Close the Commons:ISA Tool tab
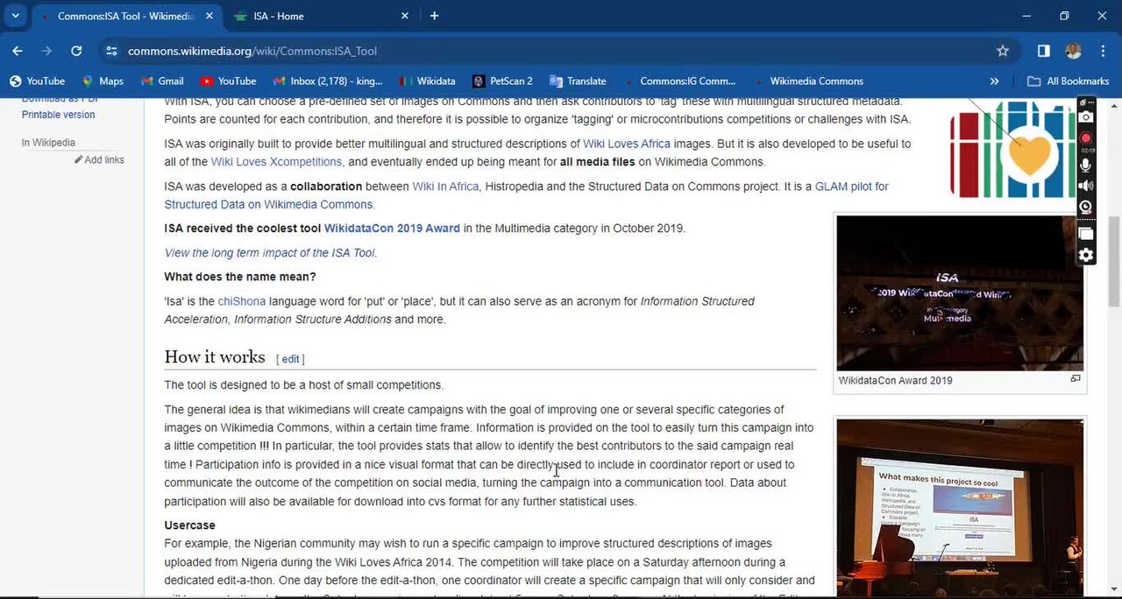1122x599 pixels. [x=209, y=16]
